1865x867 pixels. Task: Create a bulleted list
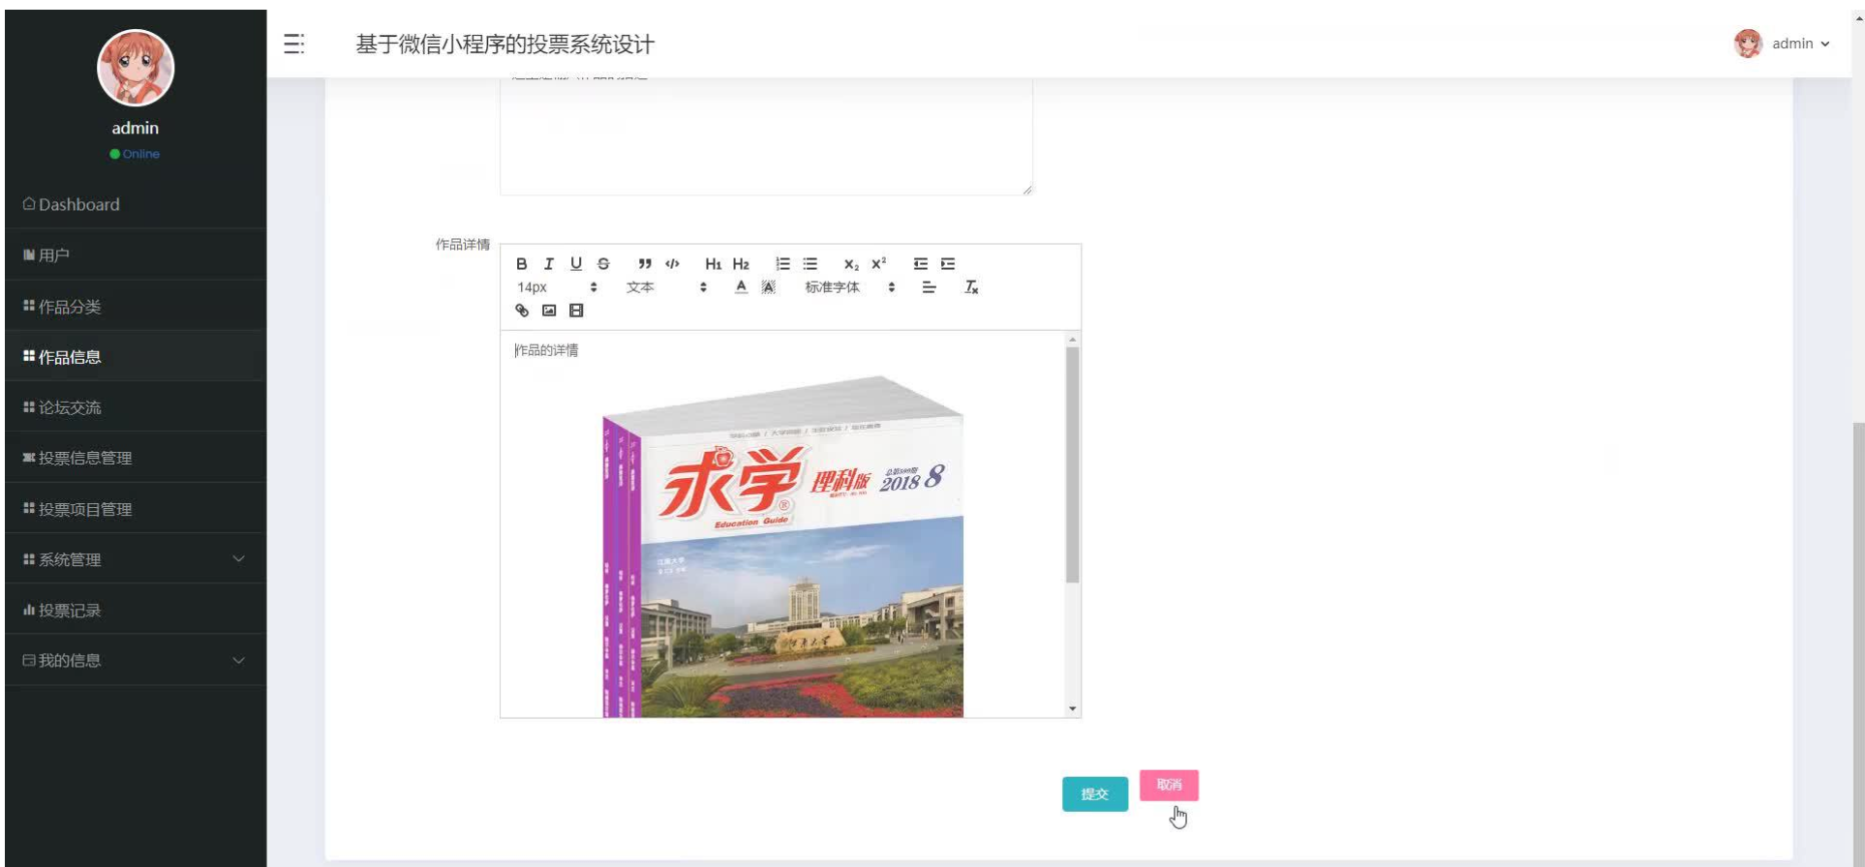[810, 264]
